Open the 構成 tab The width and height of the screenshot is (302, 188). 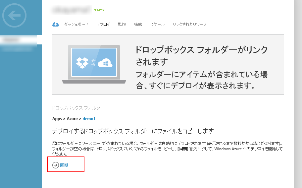tap(138, 25)
